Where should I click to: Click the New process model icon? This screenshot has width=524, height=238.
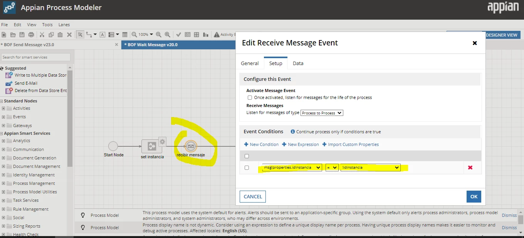[x=4, y=35]
